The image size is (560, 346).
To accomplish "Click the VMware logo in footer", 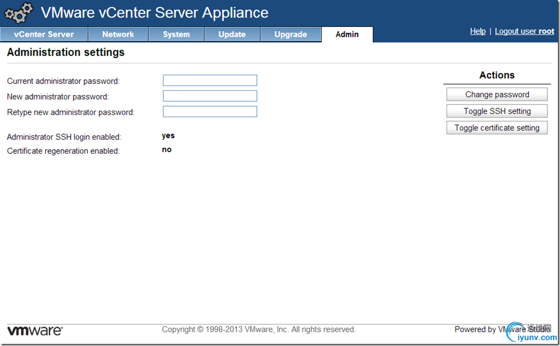I will (35, 330).
